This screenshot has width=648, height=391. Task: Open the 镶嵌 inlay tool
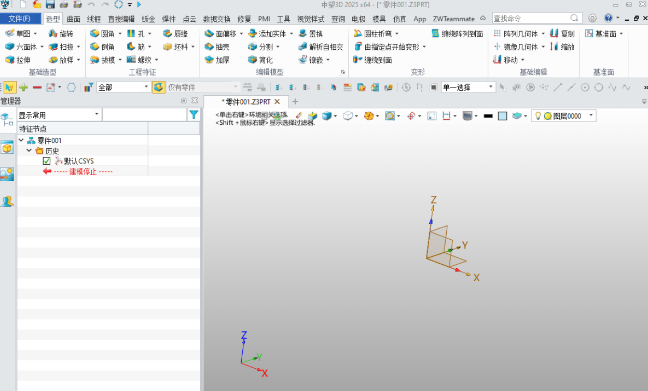310,60
